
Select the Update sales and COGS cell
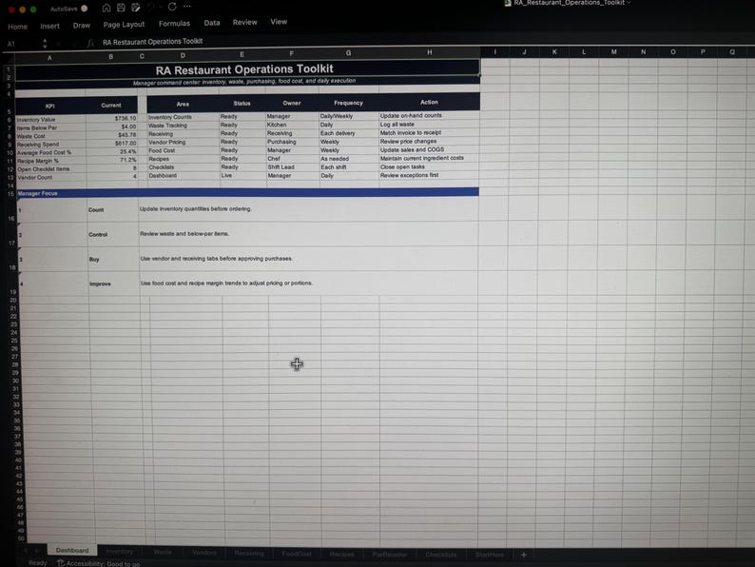[429, 149]
